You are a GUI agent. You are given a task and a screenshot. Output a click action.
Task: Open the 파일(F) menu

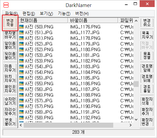click(x=11, y=13)
